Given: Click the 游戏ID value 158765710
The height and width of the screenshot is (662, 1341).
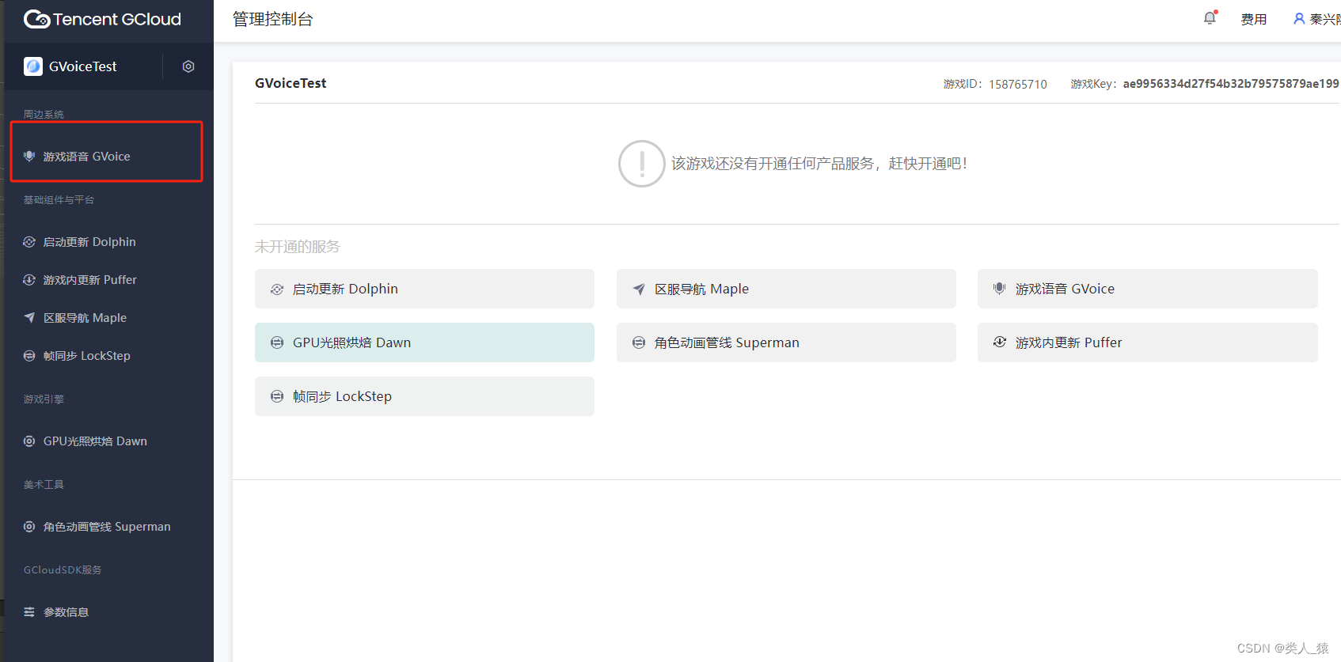Looking at the screenshot, I should tap(1018, 84).
